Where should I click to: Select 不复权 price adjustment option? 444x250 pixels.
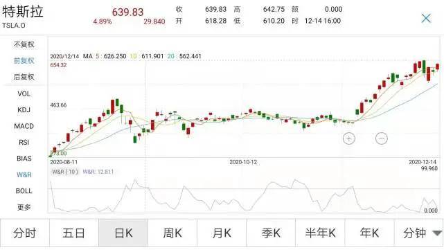coord(24,44)
